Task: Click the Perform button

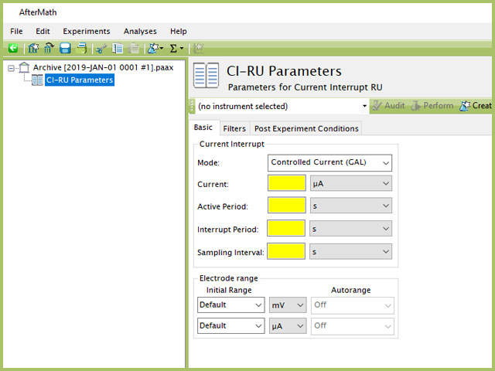Action: coord(432,105)
